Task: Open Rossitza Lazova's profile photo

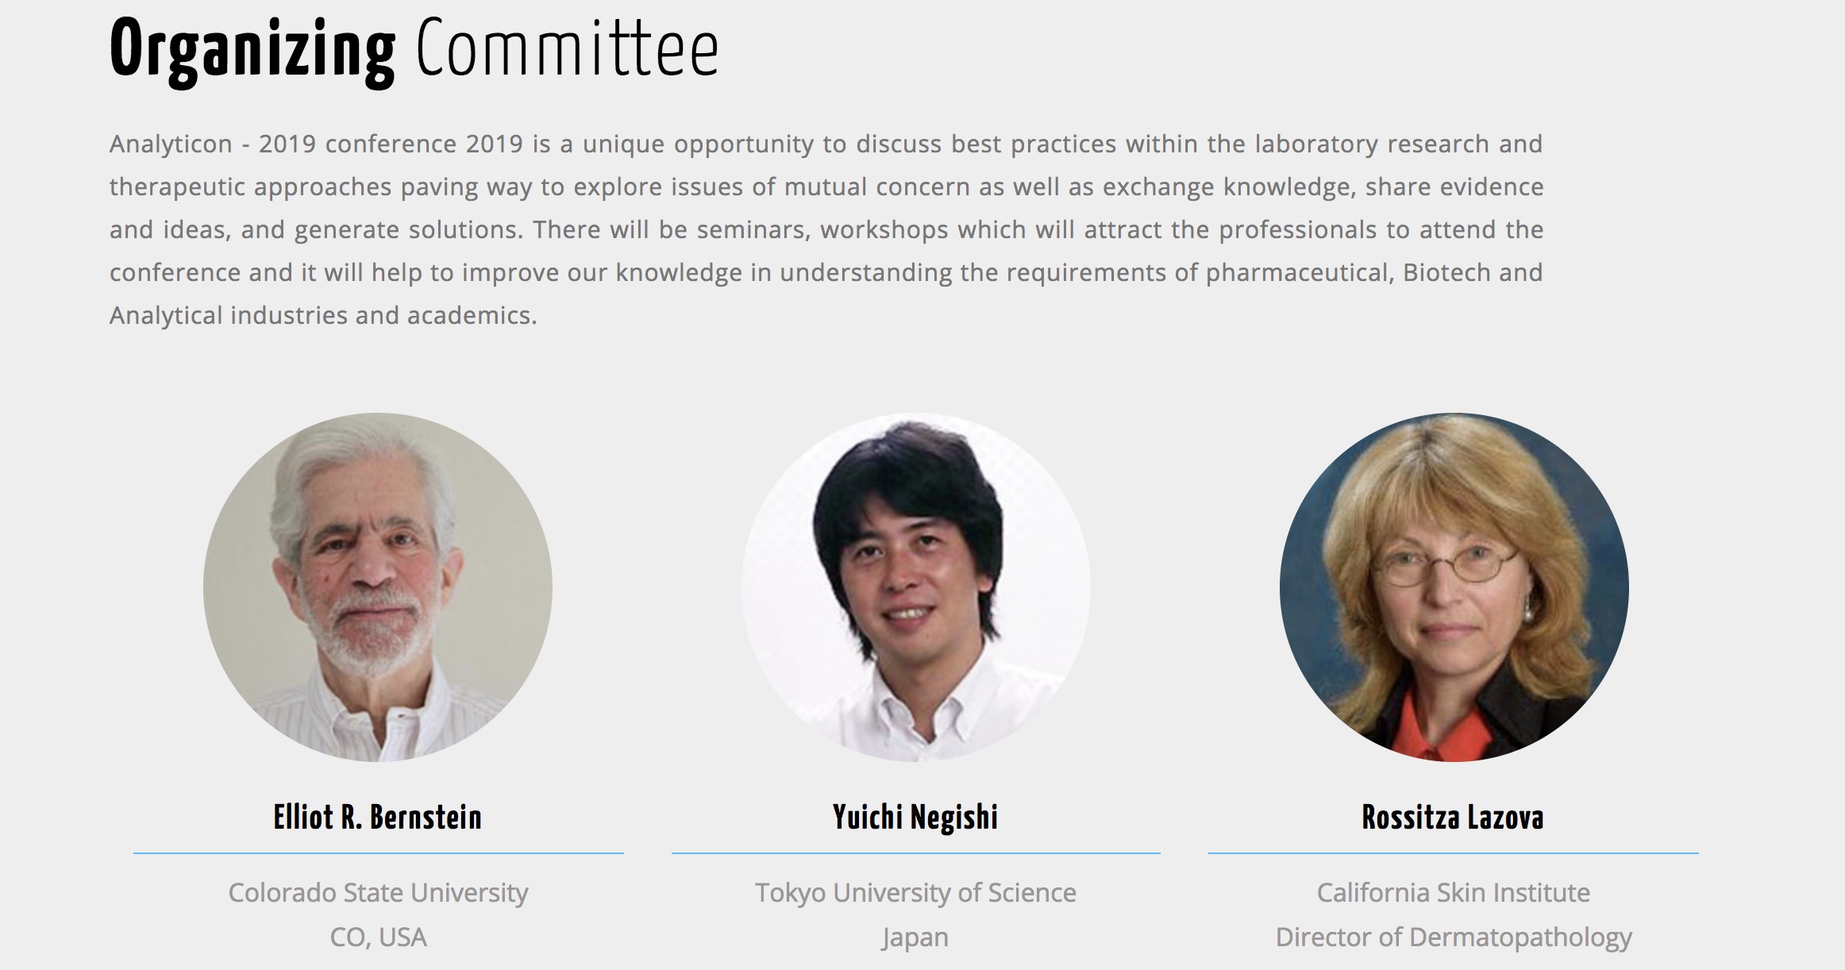Action: pyautogui.click(x=1454, y=587)
